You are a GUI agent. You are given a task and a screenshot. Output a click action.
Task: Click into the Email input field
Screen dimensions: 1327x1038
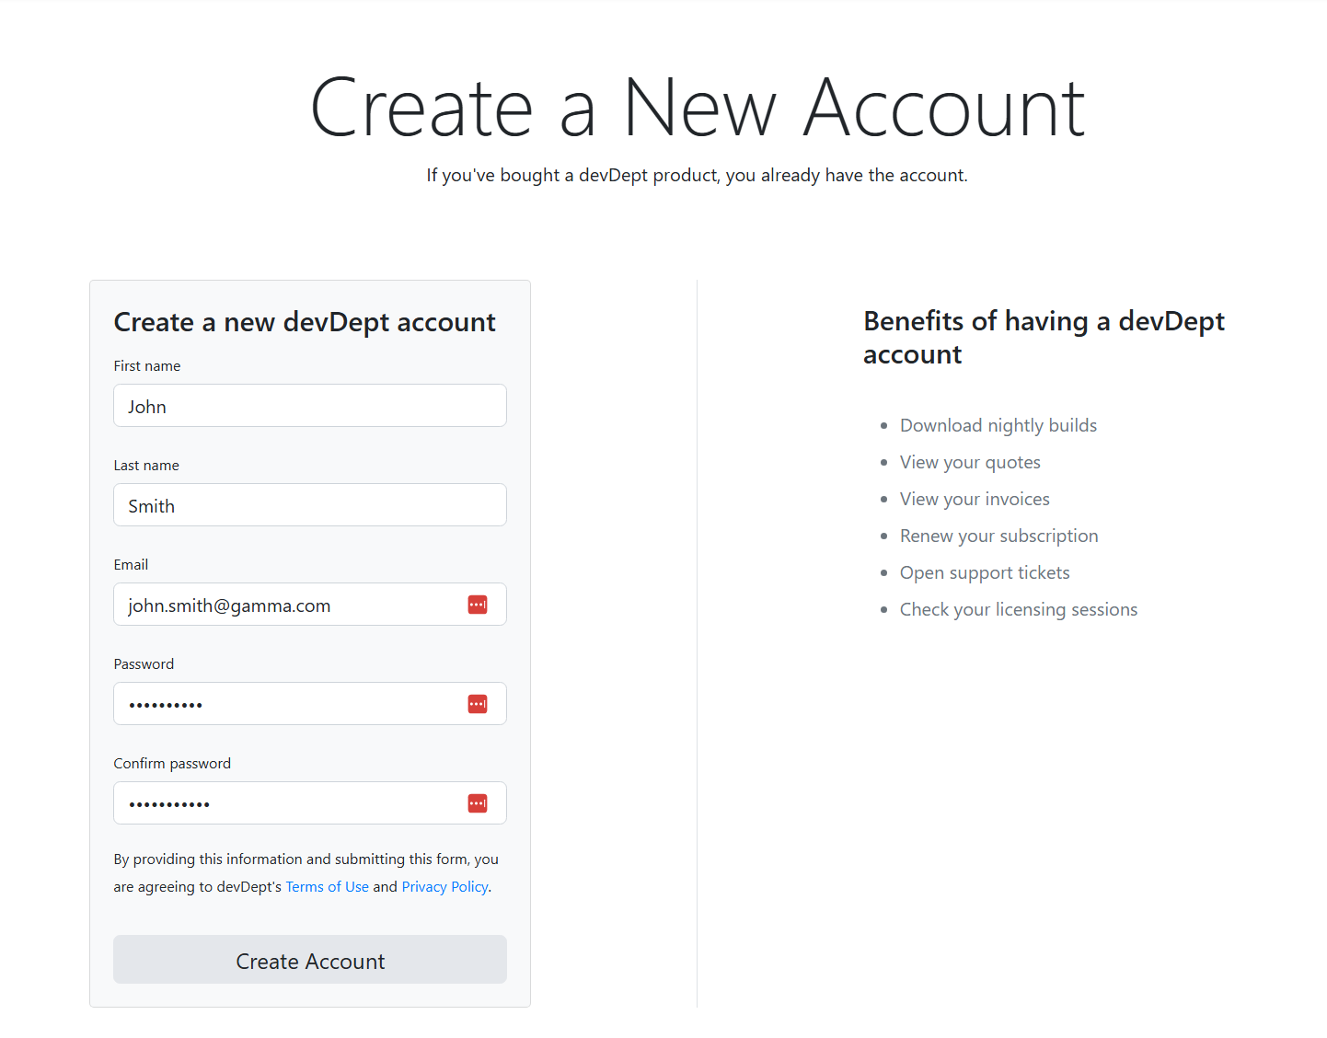tap(310, 605)
